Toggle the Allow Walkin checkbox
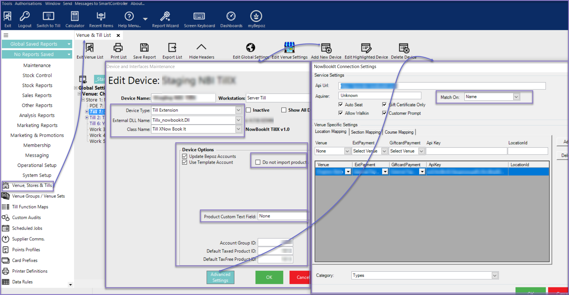This screenshot has height=295, width=569. coord(341,113)
